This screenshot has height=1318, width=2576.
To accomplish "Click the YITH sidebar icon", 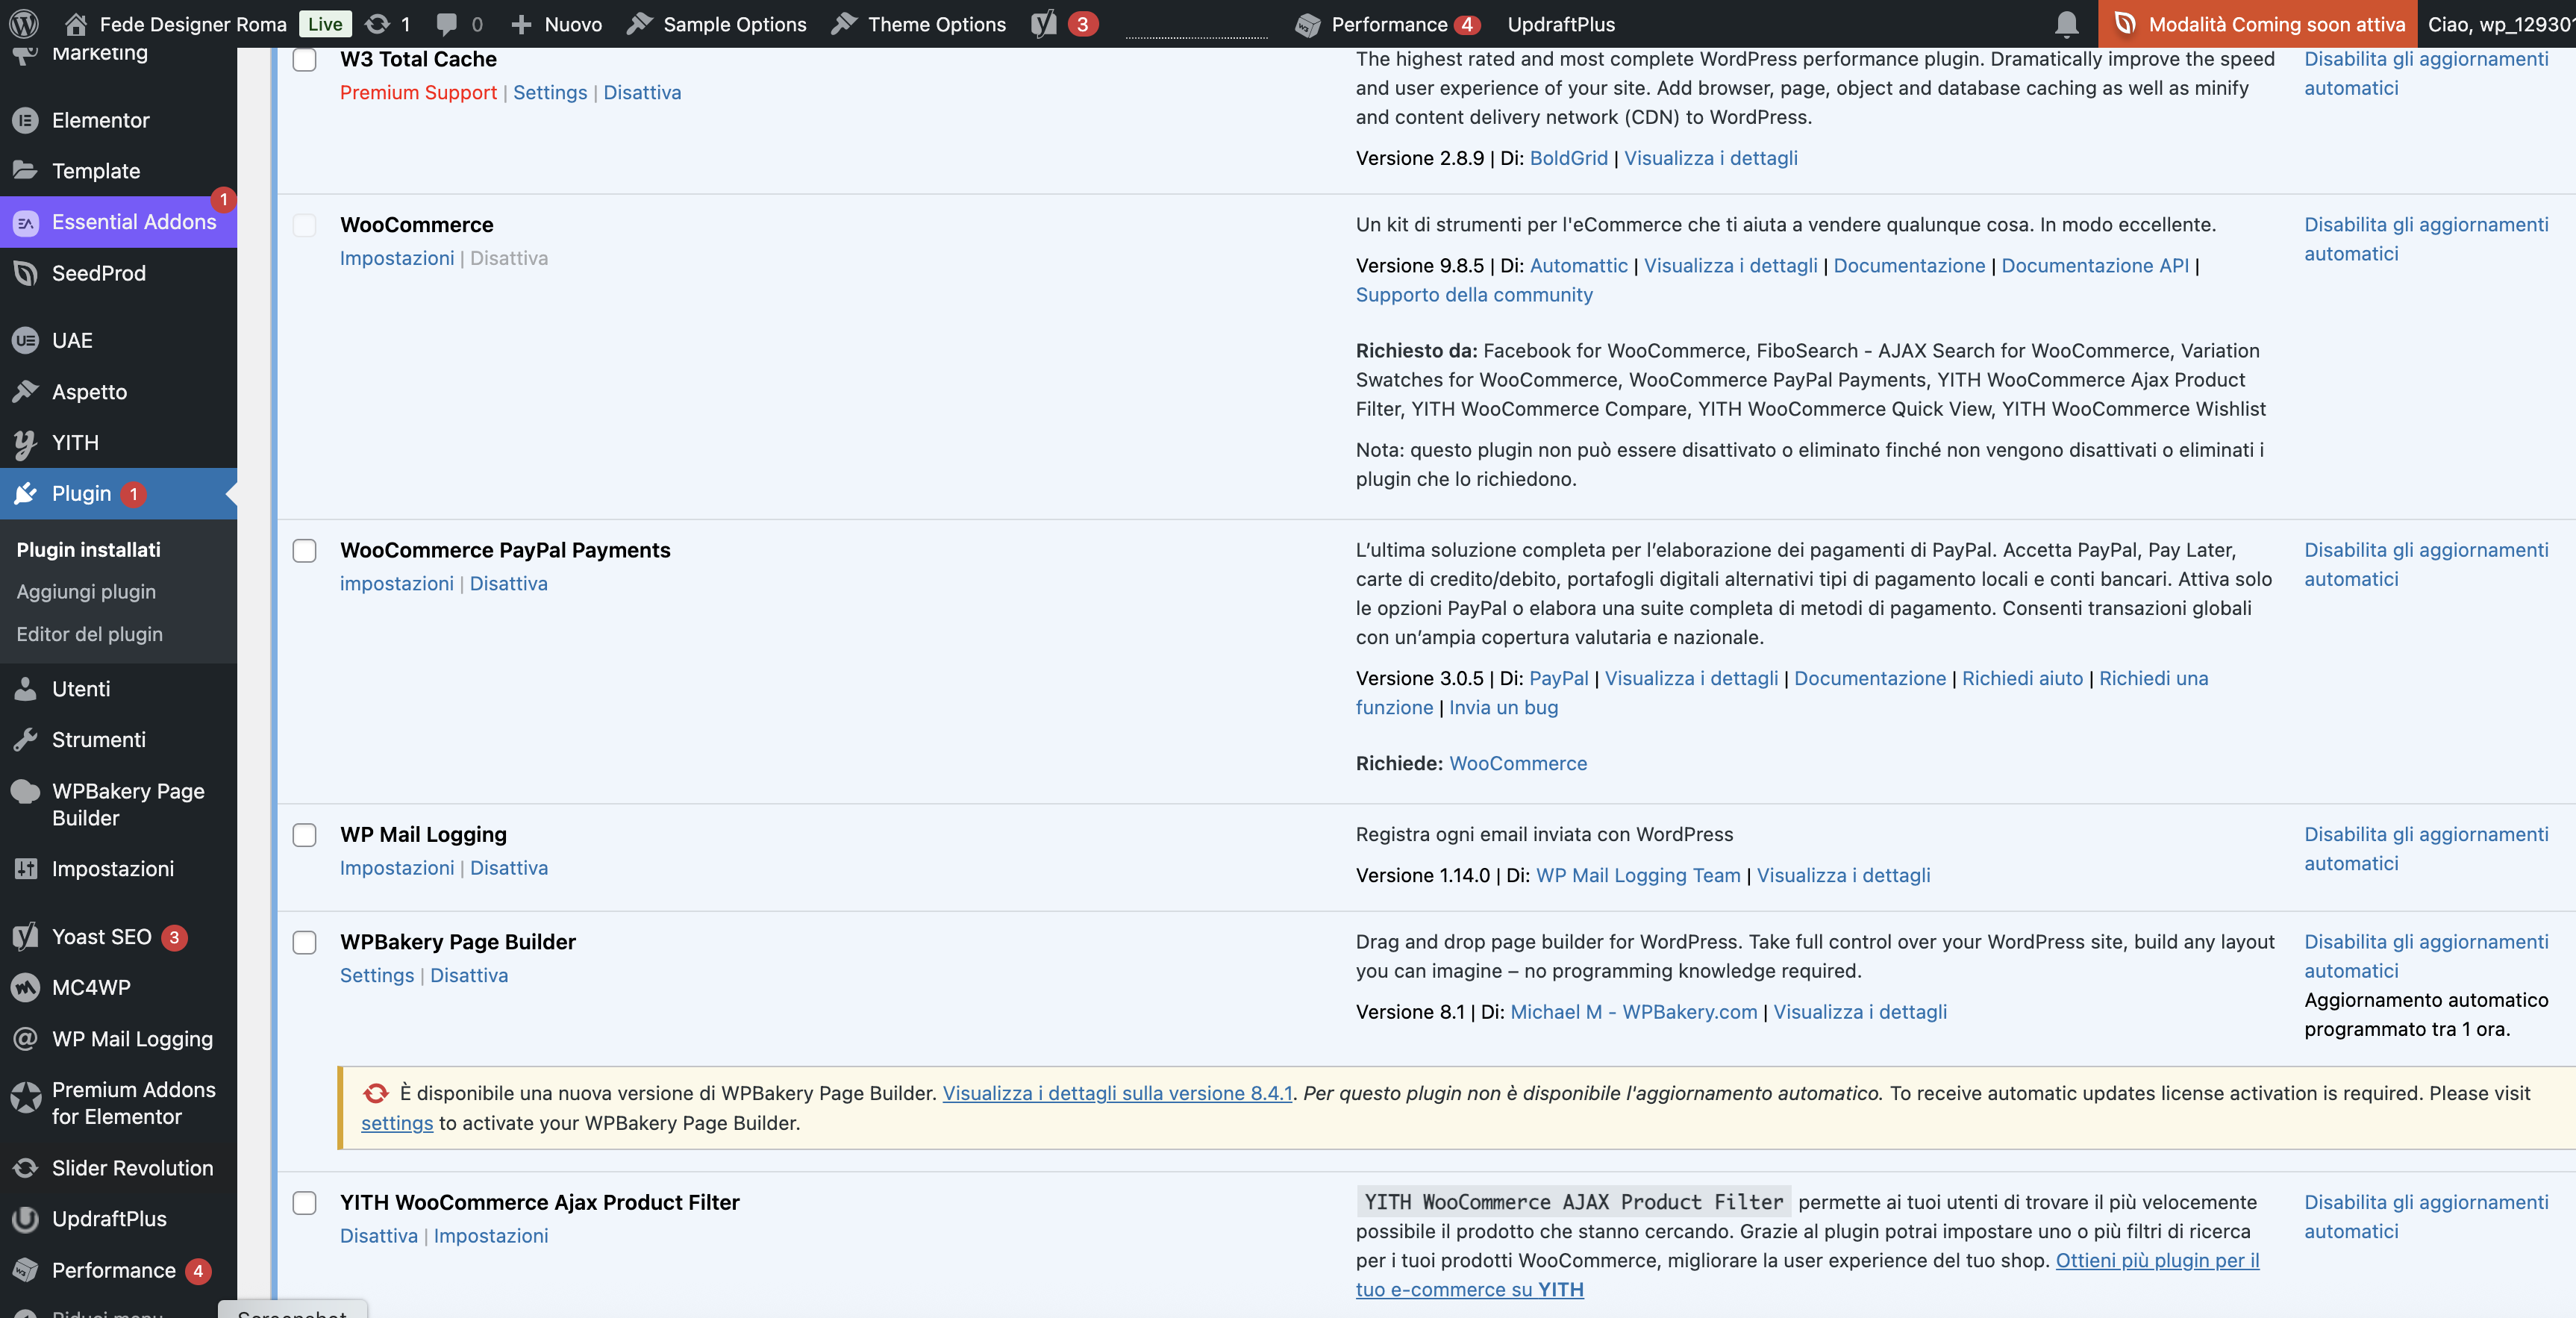I will pyautogui.click(x=25, y=443).
